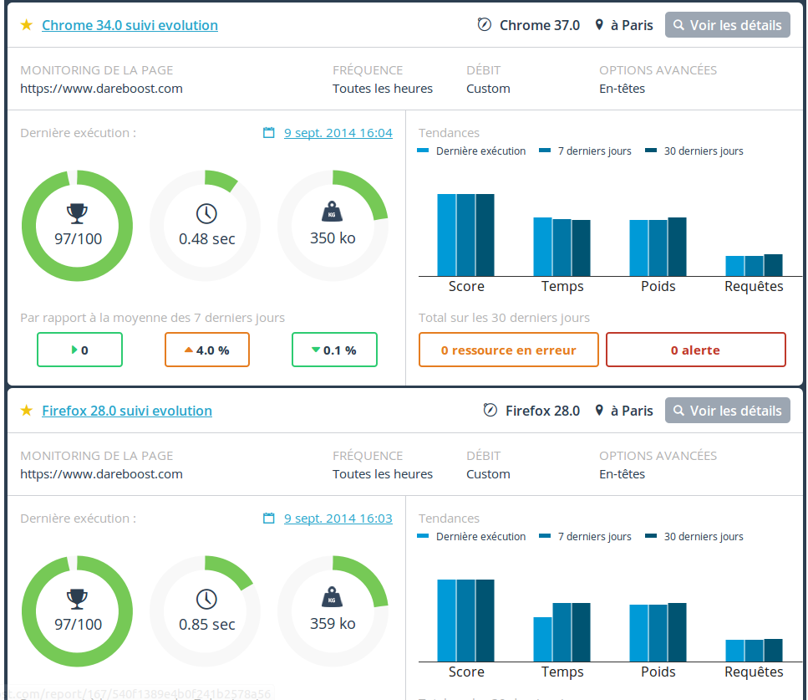Click the trophy icon in Firefox score gauge

tap(77, 598)
